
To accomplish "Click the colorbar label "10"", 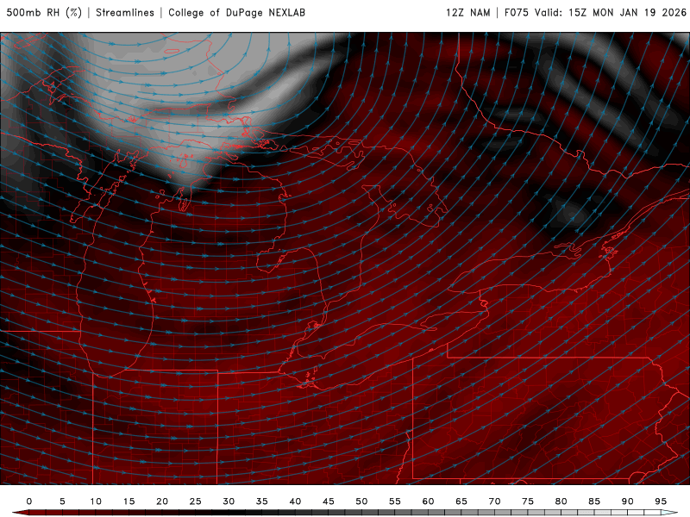I will [x=96, y=501].
